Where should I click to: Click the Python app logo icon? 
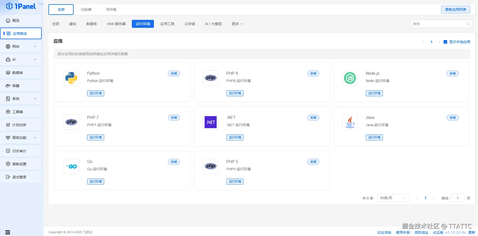(x=71, y=78)
